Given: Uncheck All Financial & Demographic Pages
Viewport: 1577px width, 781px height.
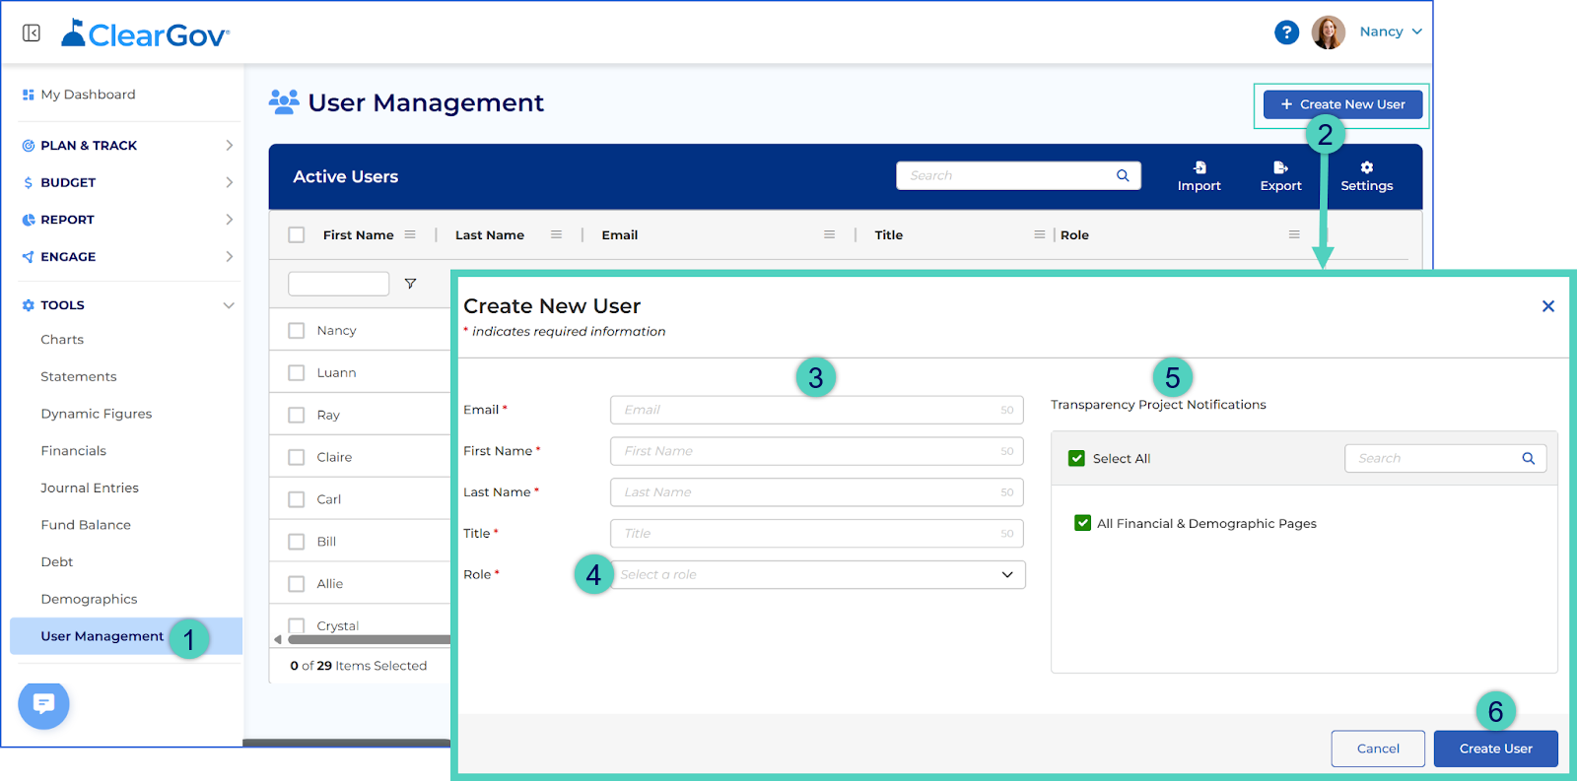Looking at the screenshot, I should click(1082, 523).
